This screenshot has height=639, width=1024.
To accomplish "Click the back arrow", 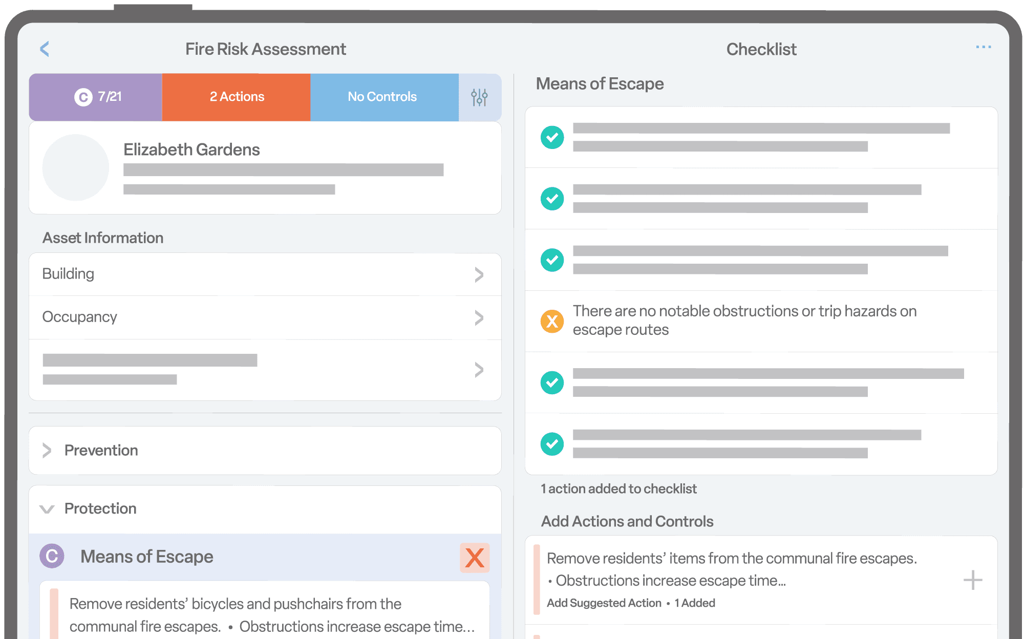I will click(45, 49).
